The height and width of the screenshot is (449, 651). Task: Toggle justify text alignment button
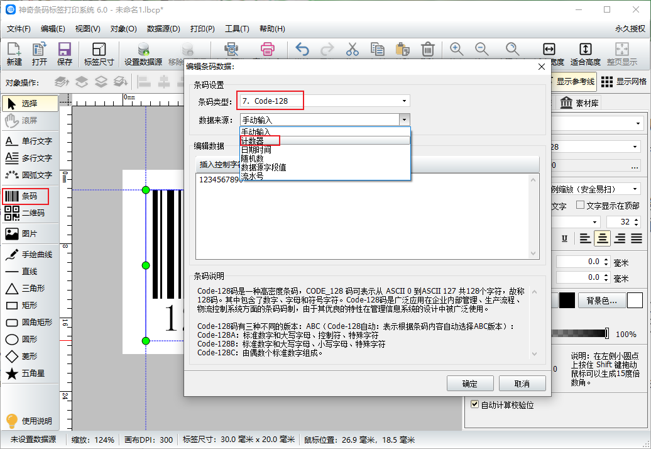[637, 238]
